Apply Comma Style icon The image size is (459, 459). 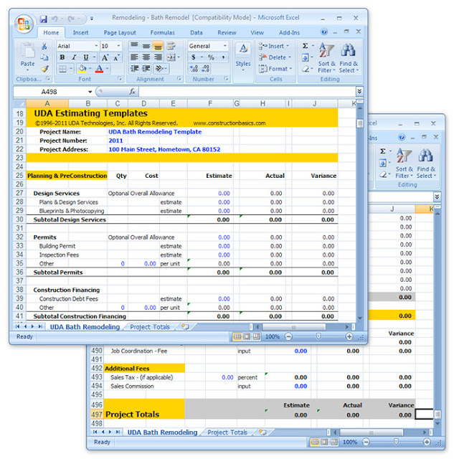coord(223,57)
